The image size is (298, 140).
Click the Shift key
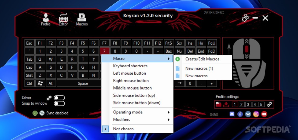29,75
